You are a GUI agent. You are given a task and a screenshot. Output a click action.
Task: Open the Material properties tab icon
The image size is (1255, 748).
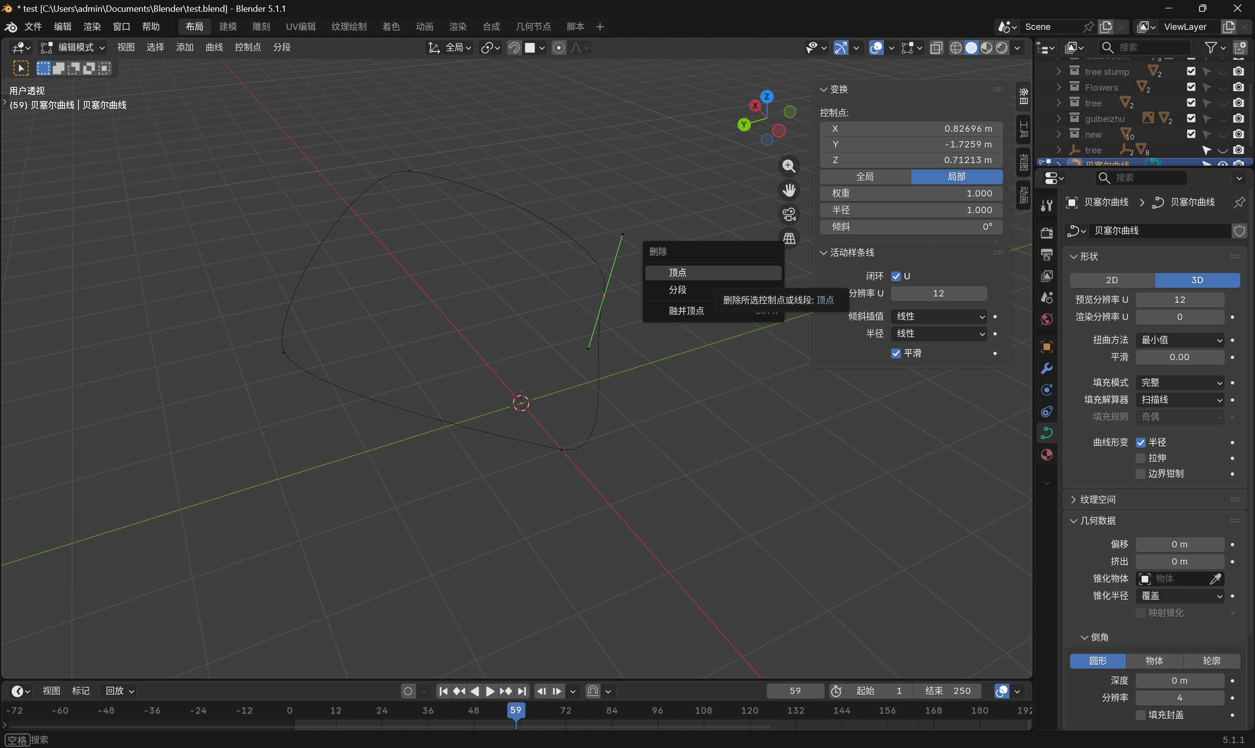[1046, 455]
